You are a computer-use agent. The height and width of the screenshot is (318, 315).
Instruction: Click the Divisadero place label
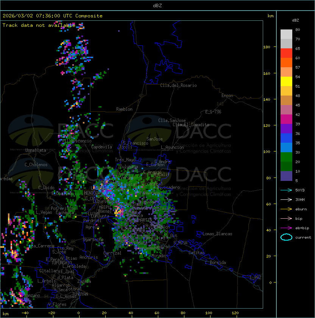(168, 187)
